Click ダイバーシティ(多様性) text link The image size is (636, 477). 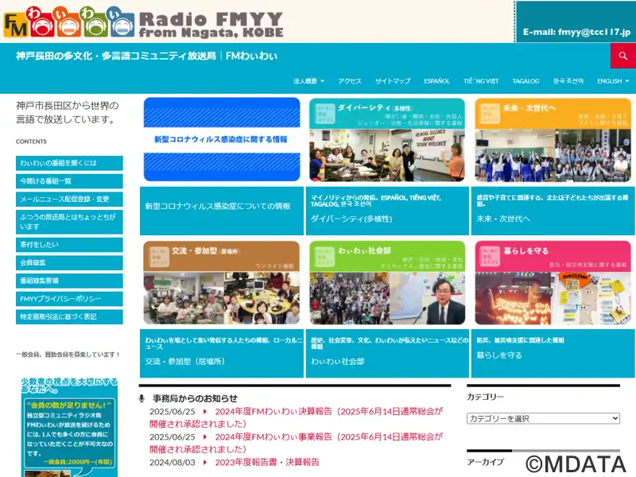pyautogui.click(x=351, y=219)
